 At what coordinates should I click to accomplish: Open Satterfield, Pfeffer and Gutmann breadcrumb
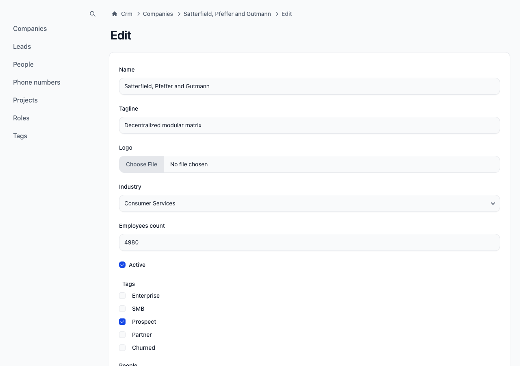(x=227, y=14)
